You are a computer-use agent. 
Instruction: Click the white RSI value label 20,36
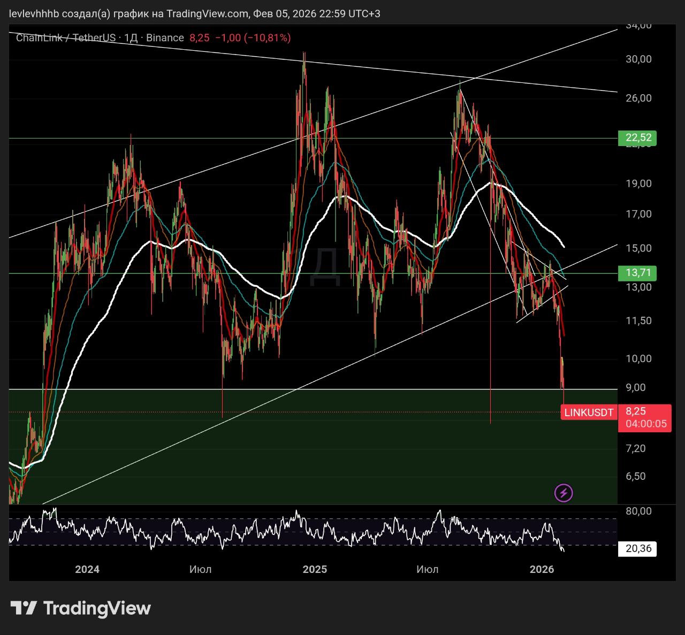click(637, 549)
